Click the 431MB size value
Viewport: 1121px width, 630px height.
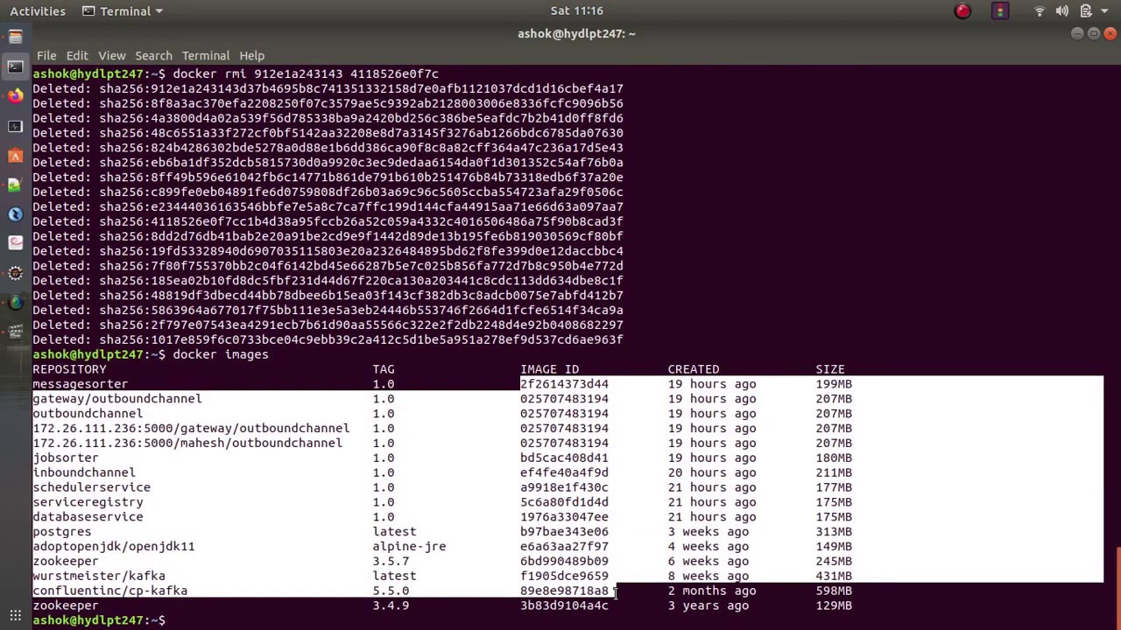pyautogui.click(x=834, y=576)
